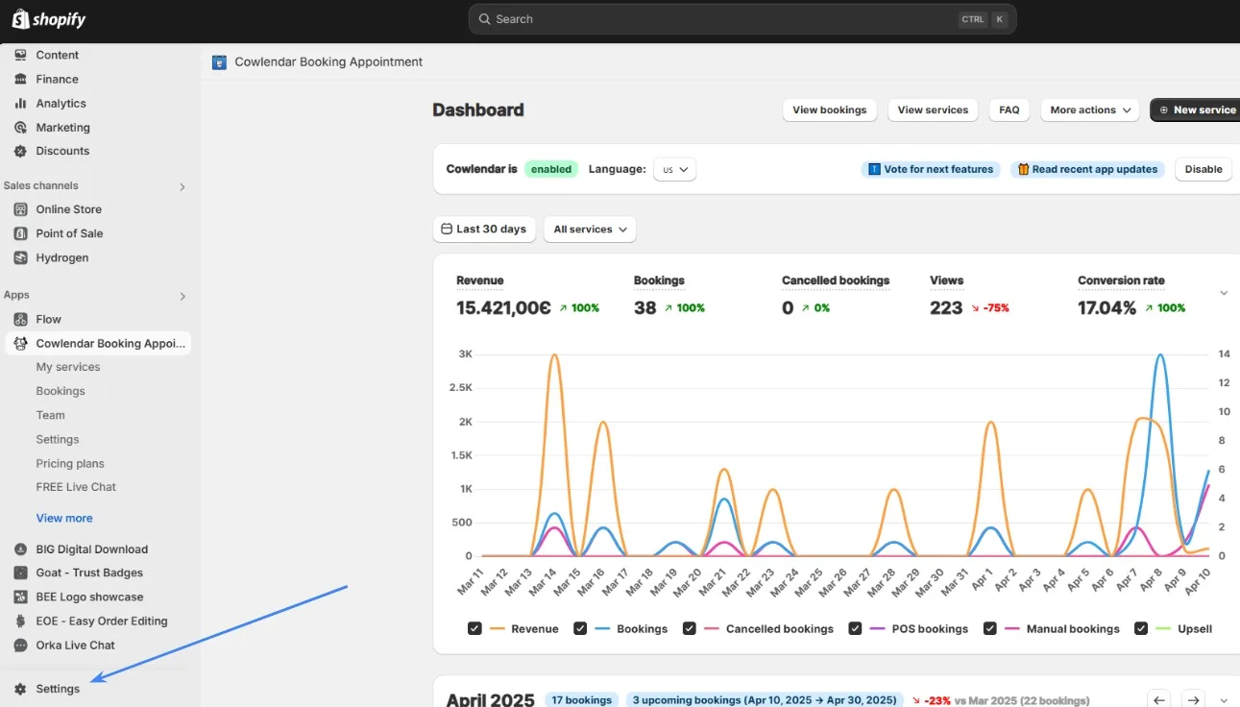Click the Shopify search field
Image resolution: width=1240 pixels, height=707 pixels.
click(x=742, y=19)
